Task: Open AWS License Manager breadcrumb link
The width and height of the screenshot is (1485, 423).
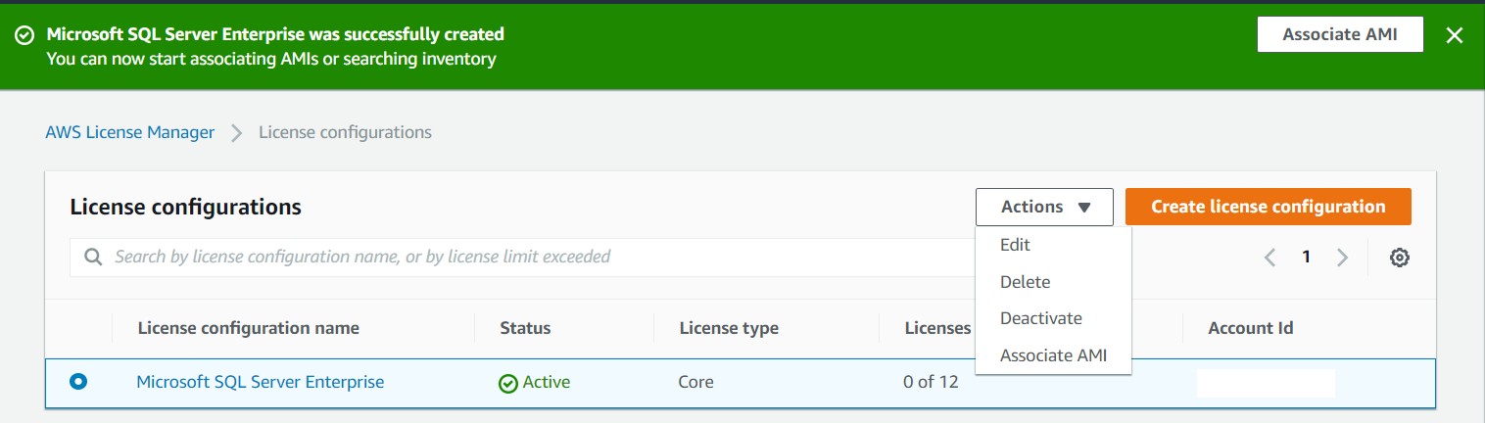Action: click(x=130, y=132)
